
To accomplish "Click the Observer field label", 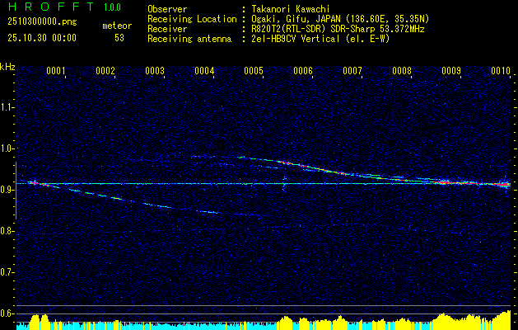I will [x=167, y=9].
